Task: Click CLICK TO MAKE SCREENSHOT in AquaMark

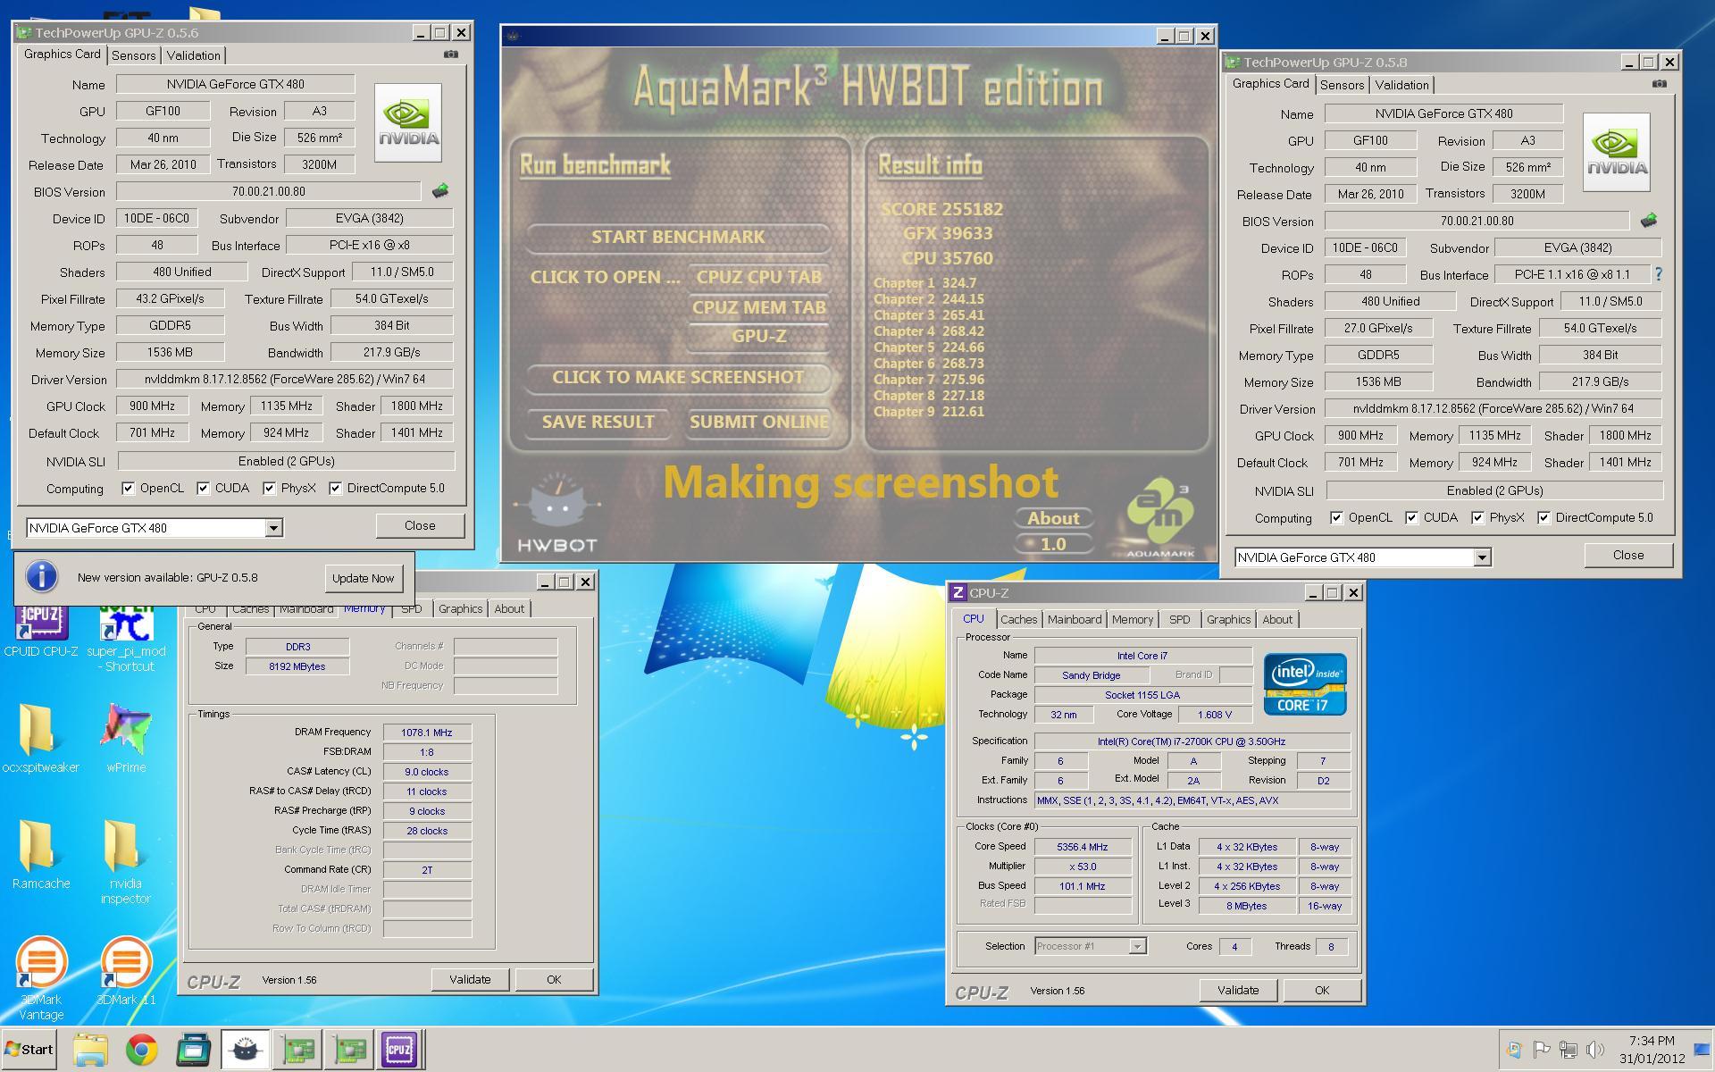Action: (678, 377)
